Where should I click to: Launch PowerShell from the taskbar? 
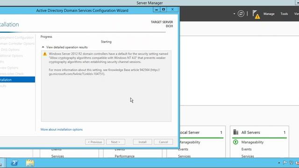[x=14, y=163]
